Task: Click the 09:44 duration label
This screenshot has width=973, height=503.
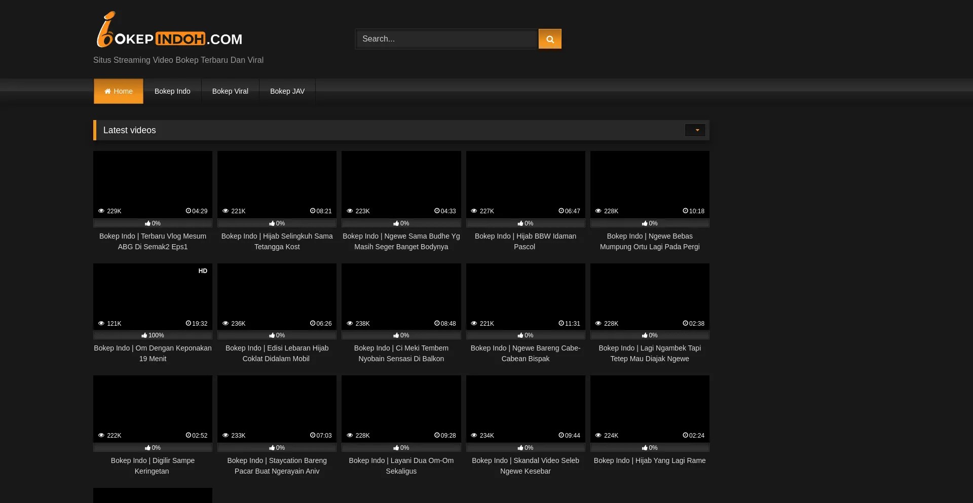Action: tap(573, 436)
